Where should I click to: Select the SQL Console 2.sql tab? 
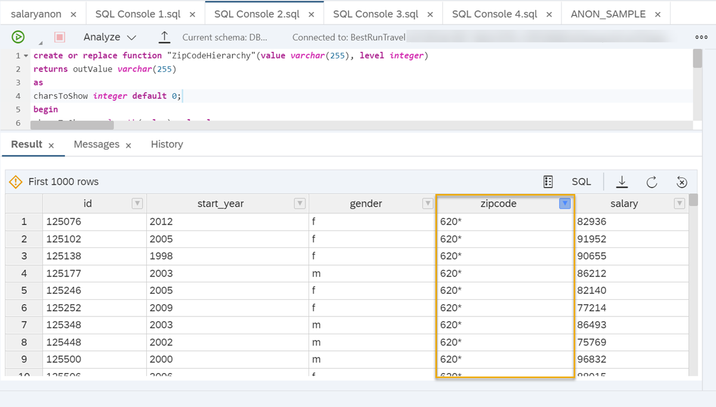[x=257, y=14]
